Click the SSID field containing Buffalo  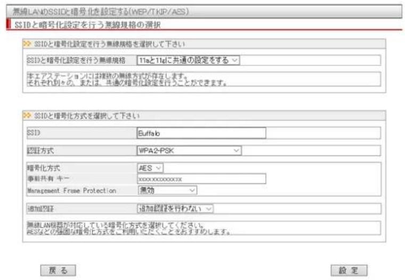click(201, 133)
